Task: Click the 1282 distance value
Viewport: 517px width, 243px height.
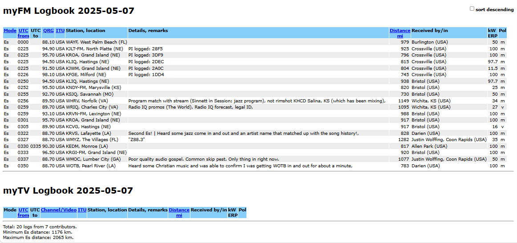Action: tap(404, 140)
